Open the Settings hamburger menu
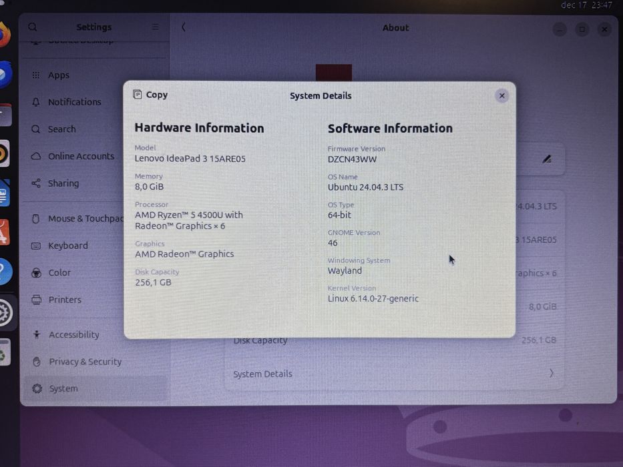 [x=156, y=27]
